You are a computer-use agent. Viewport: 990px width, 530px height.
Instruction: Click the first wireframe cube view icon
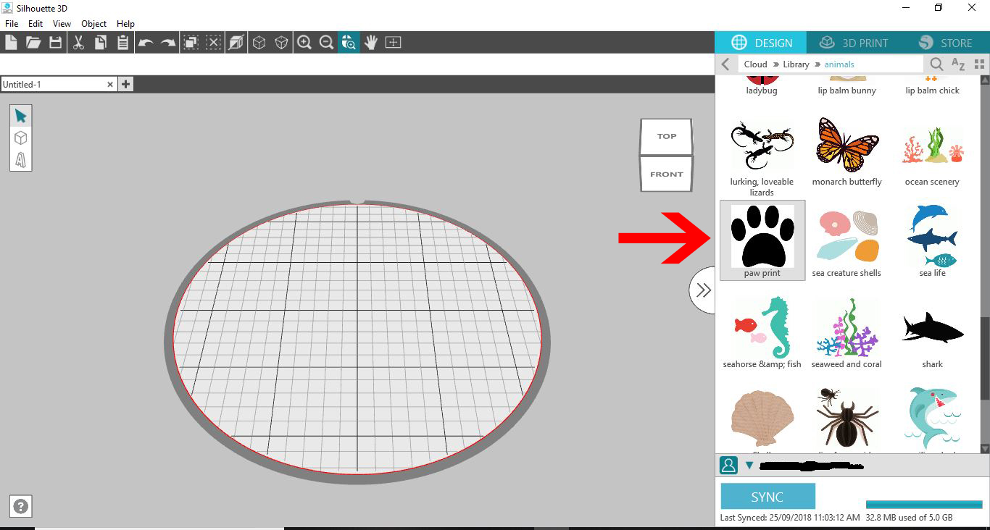(x=259, y=43)
